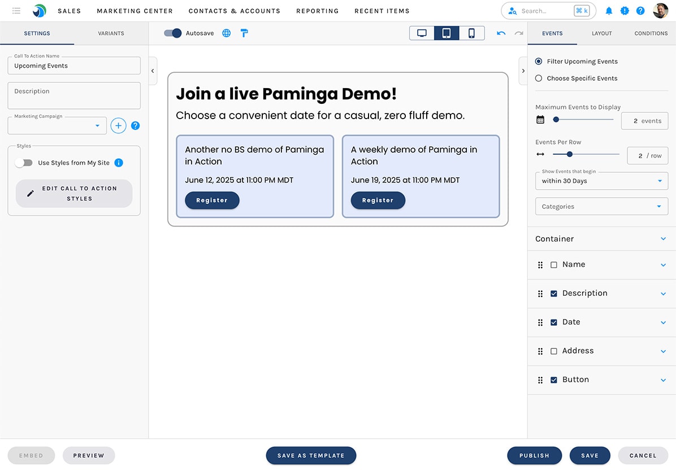This screenshot has height=472, width=676.
Task: Open the globe language icon
Action: [226, 33]
